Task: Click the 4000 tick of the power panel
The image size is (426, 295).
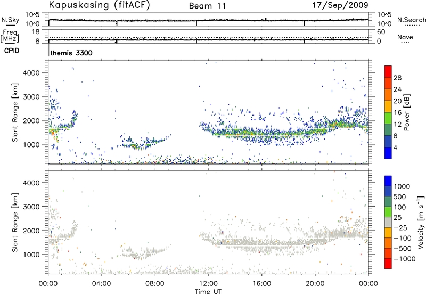Action: 31,73
